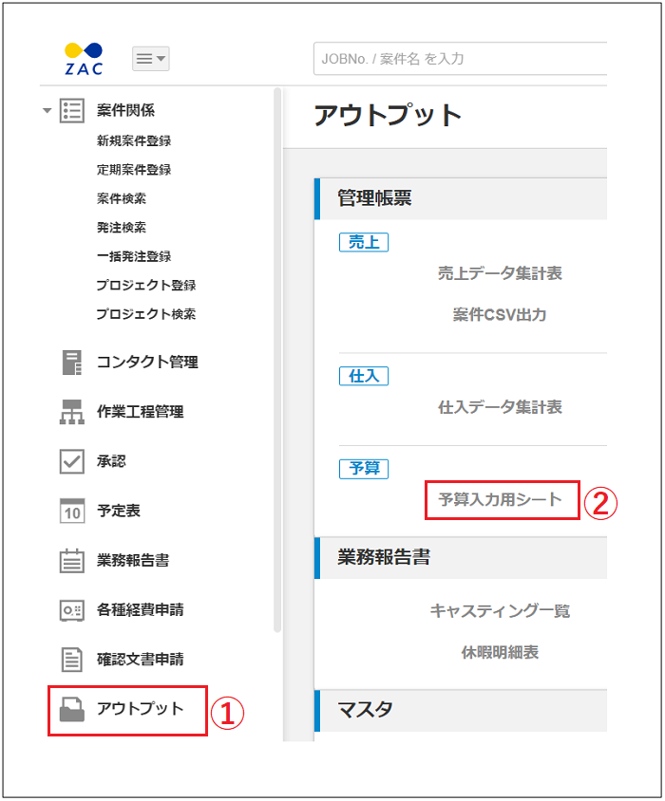Click the 各種経費申請 safe icon
Screen dimensions: 665x801
coord(72,610)
